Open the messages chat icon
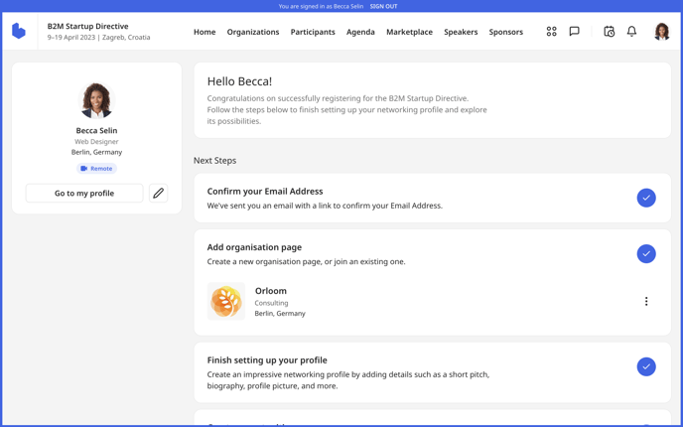This screenshot has height=427, width=683. point(574,32)
